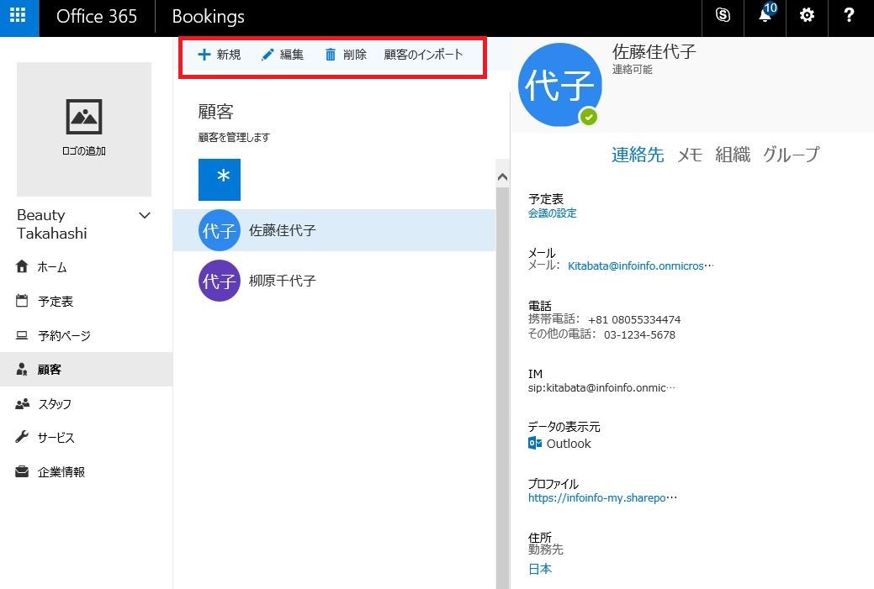The height and width of the screenshot is (589, 874).
Task: Go to ホーム in the sidebar
Action: pos(51,267)
